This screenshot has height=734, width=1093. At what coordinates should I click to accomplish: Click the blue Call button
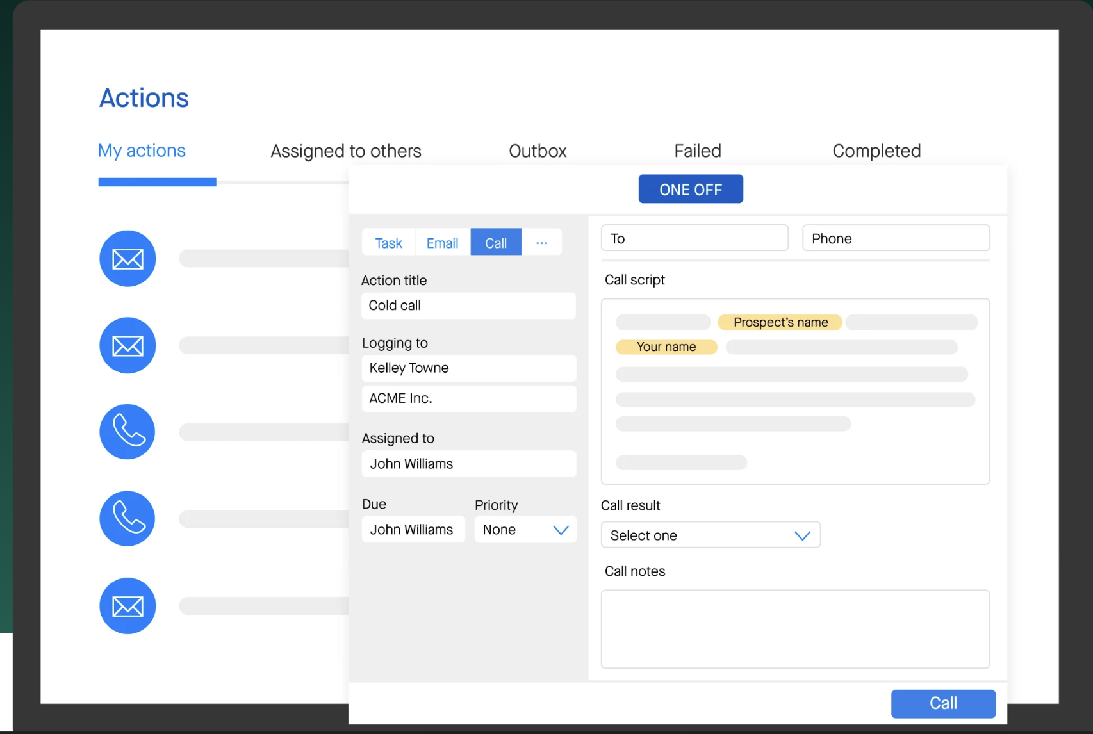(943, 703)
